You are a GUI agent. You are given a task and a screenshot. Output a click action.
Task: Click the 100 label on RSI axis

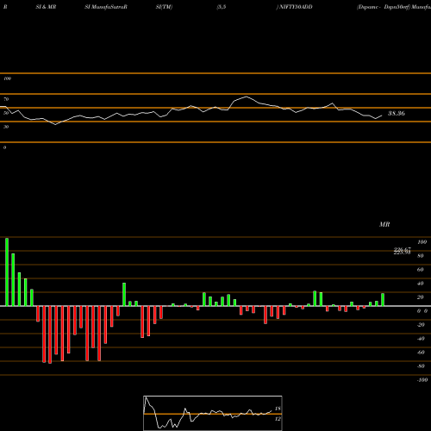pos(7,78)
